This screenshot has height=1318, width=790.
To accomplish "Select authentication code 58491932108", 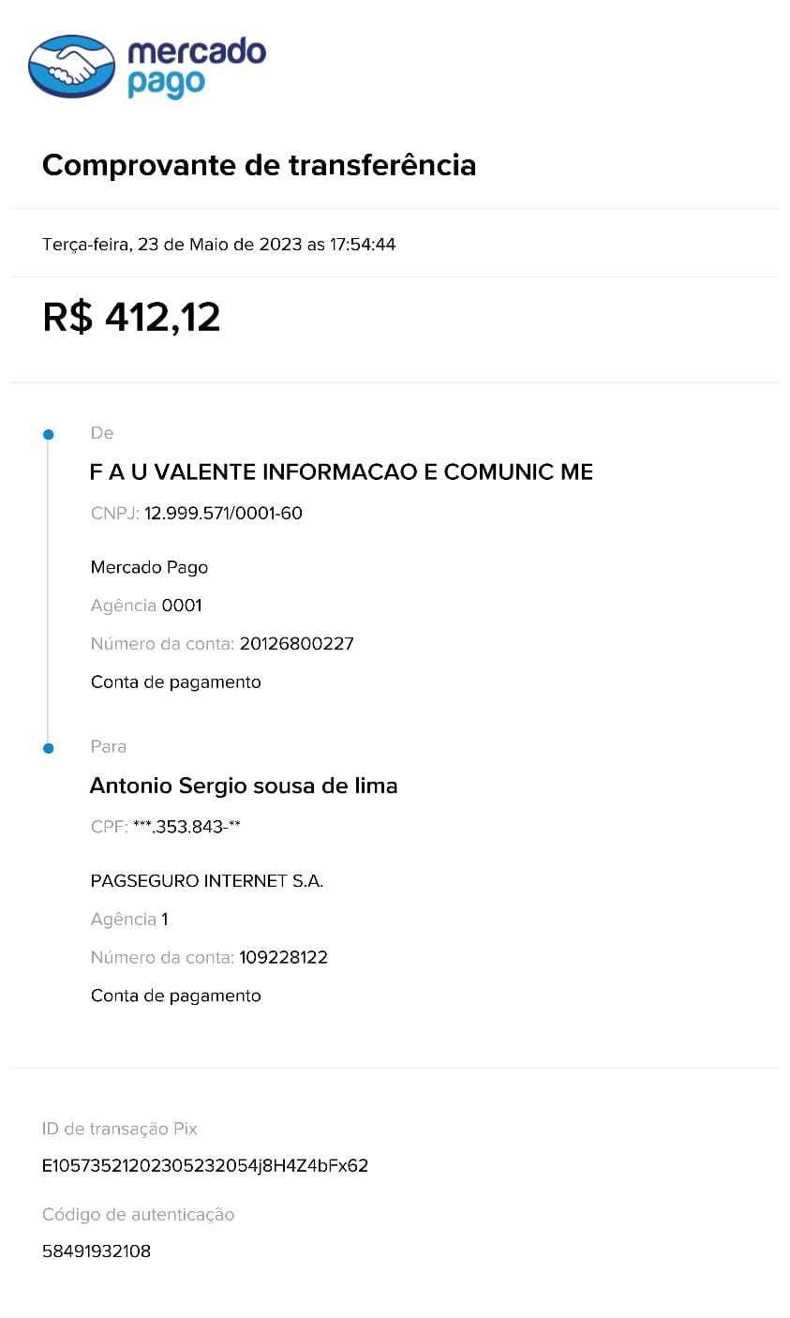I will click(97, 1251).
